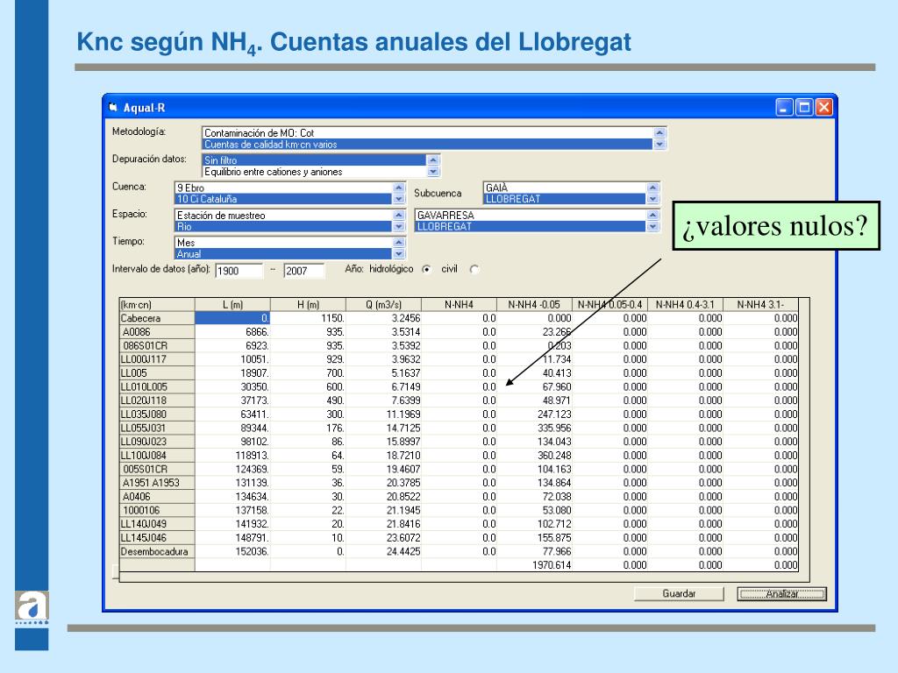Click the 'A1951 A1953' row header
This screenshot has height=673, width=898.
pyautogui.click(x=157, y=483)
